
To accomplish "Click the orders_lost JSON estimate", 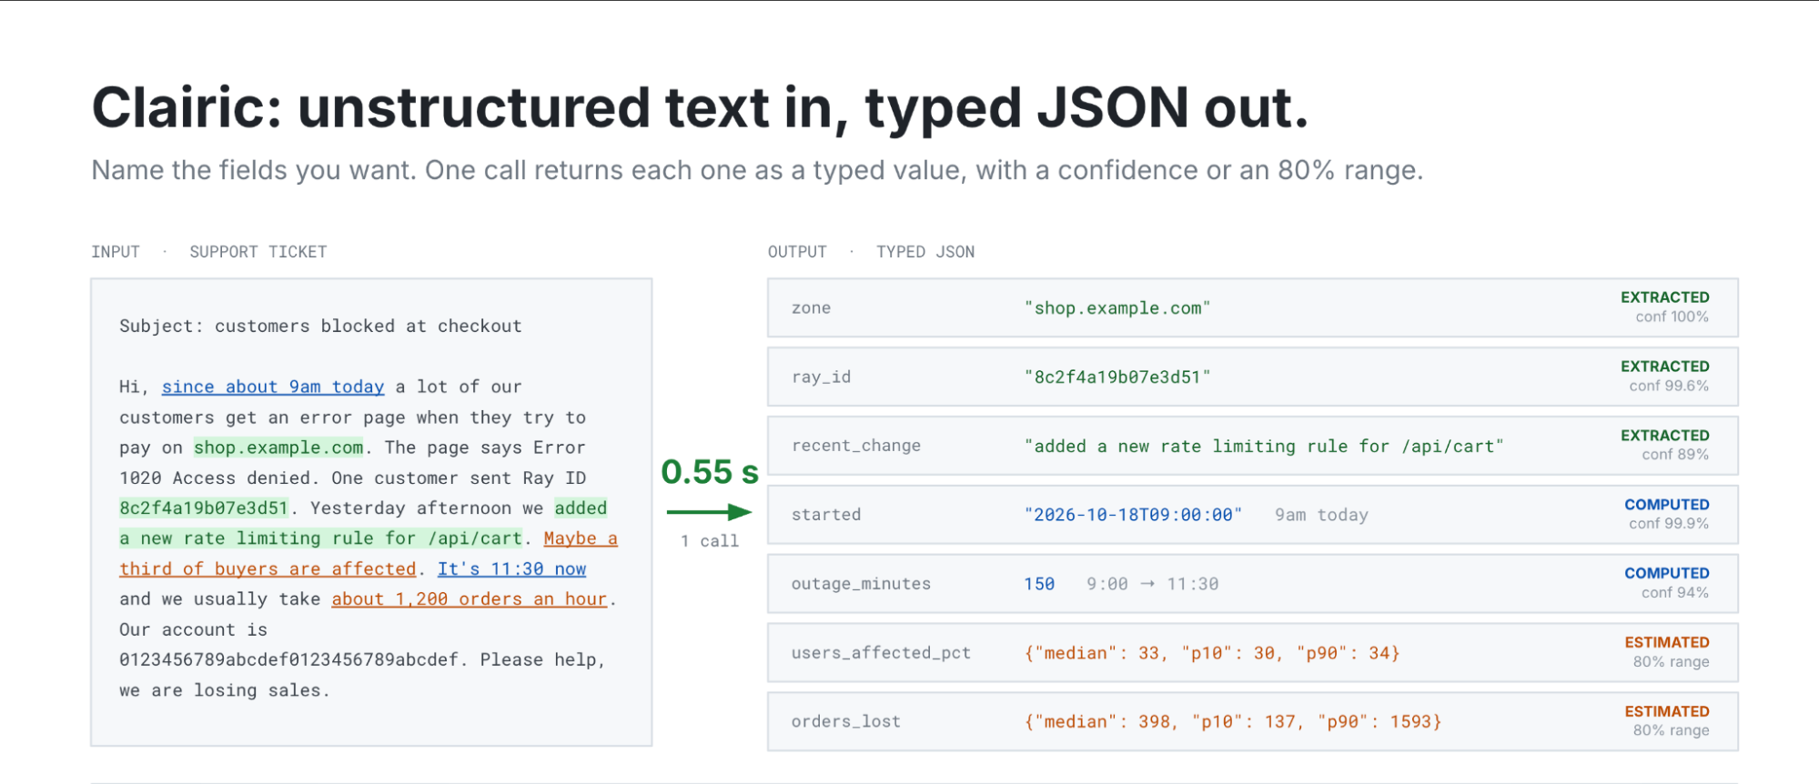I will click(1233, 721).
